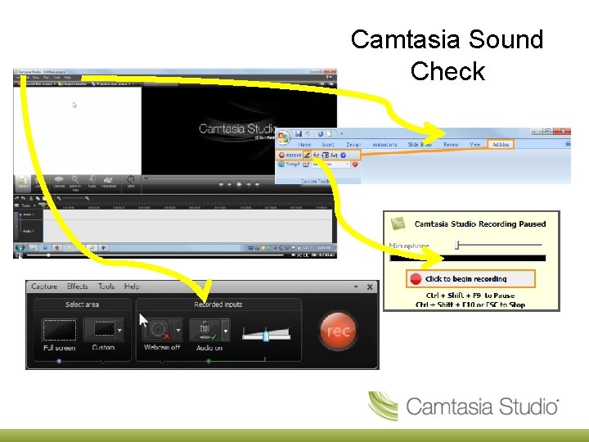The width and height of the screenshot is (589, 442).
Task: Click Play in the Camtasia preview controls
Action: pyautogui.click(x=239, y=184)
